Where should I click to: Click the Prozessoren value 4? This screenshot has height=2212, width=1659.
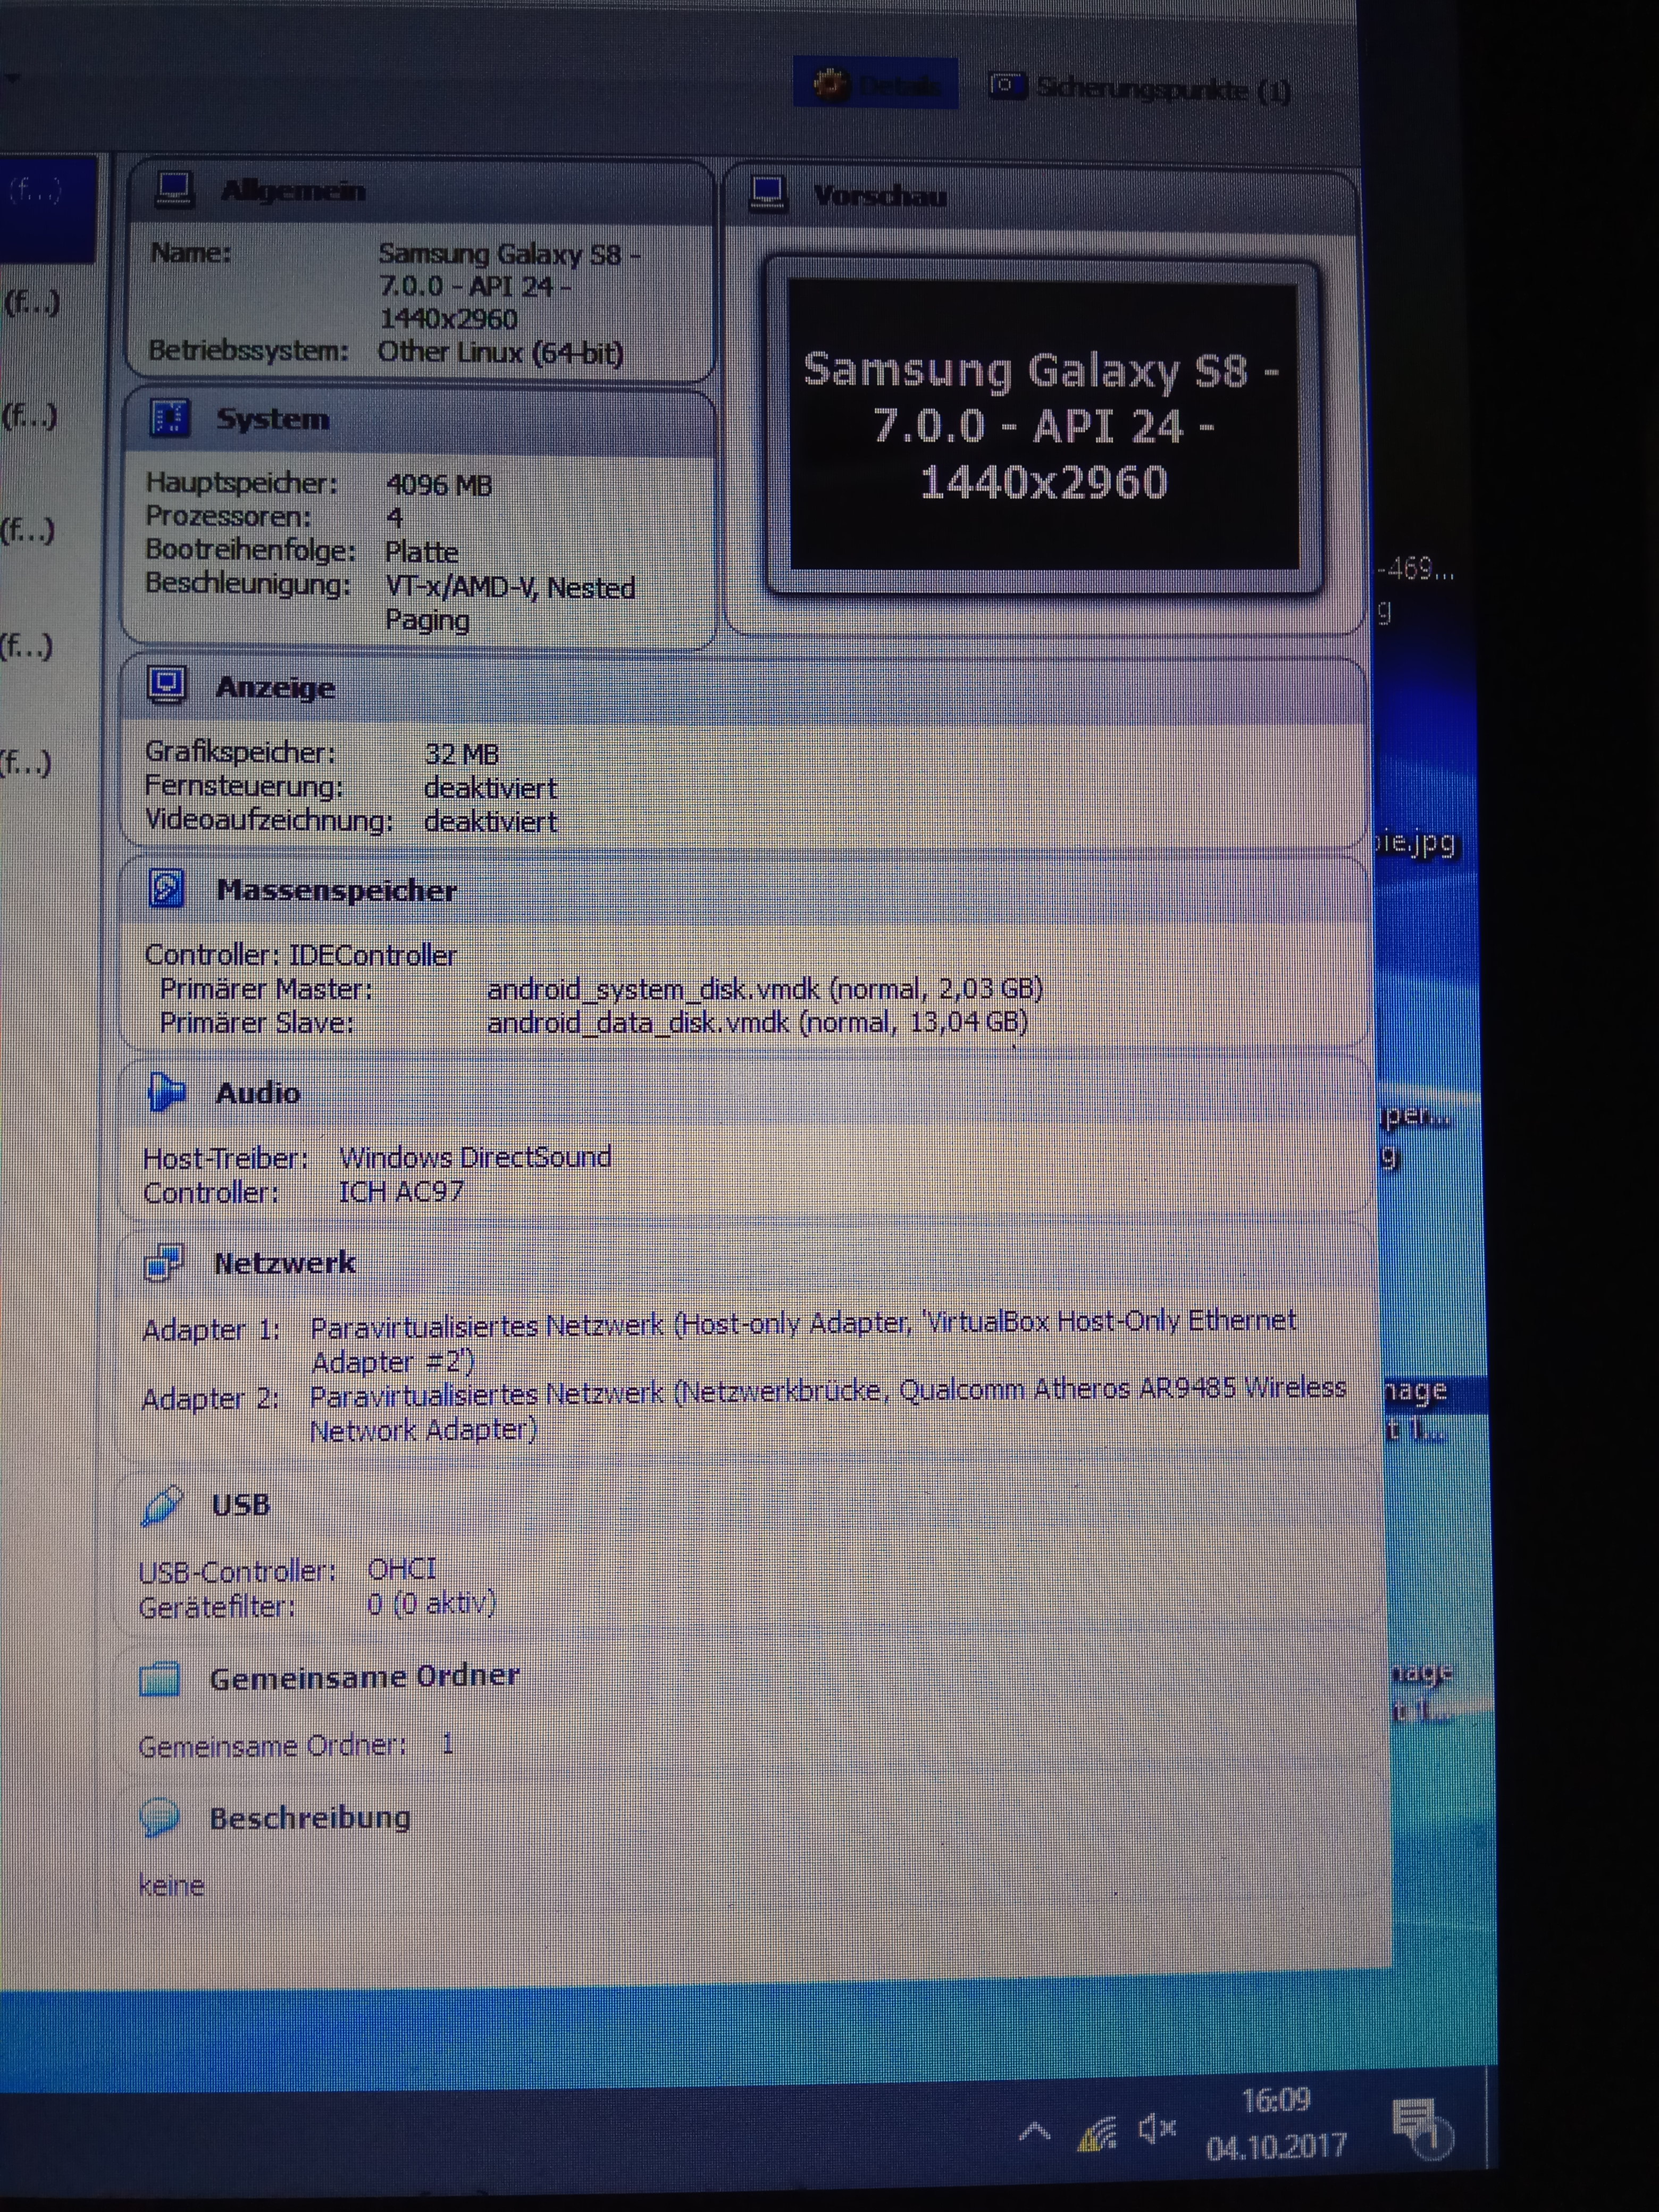pyautogui.click(x=395, y=518)
